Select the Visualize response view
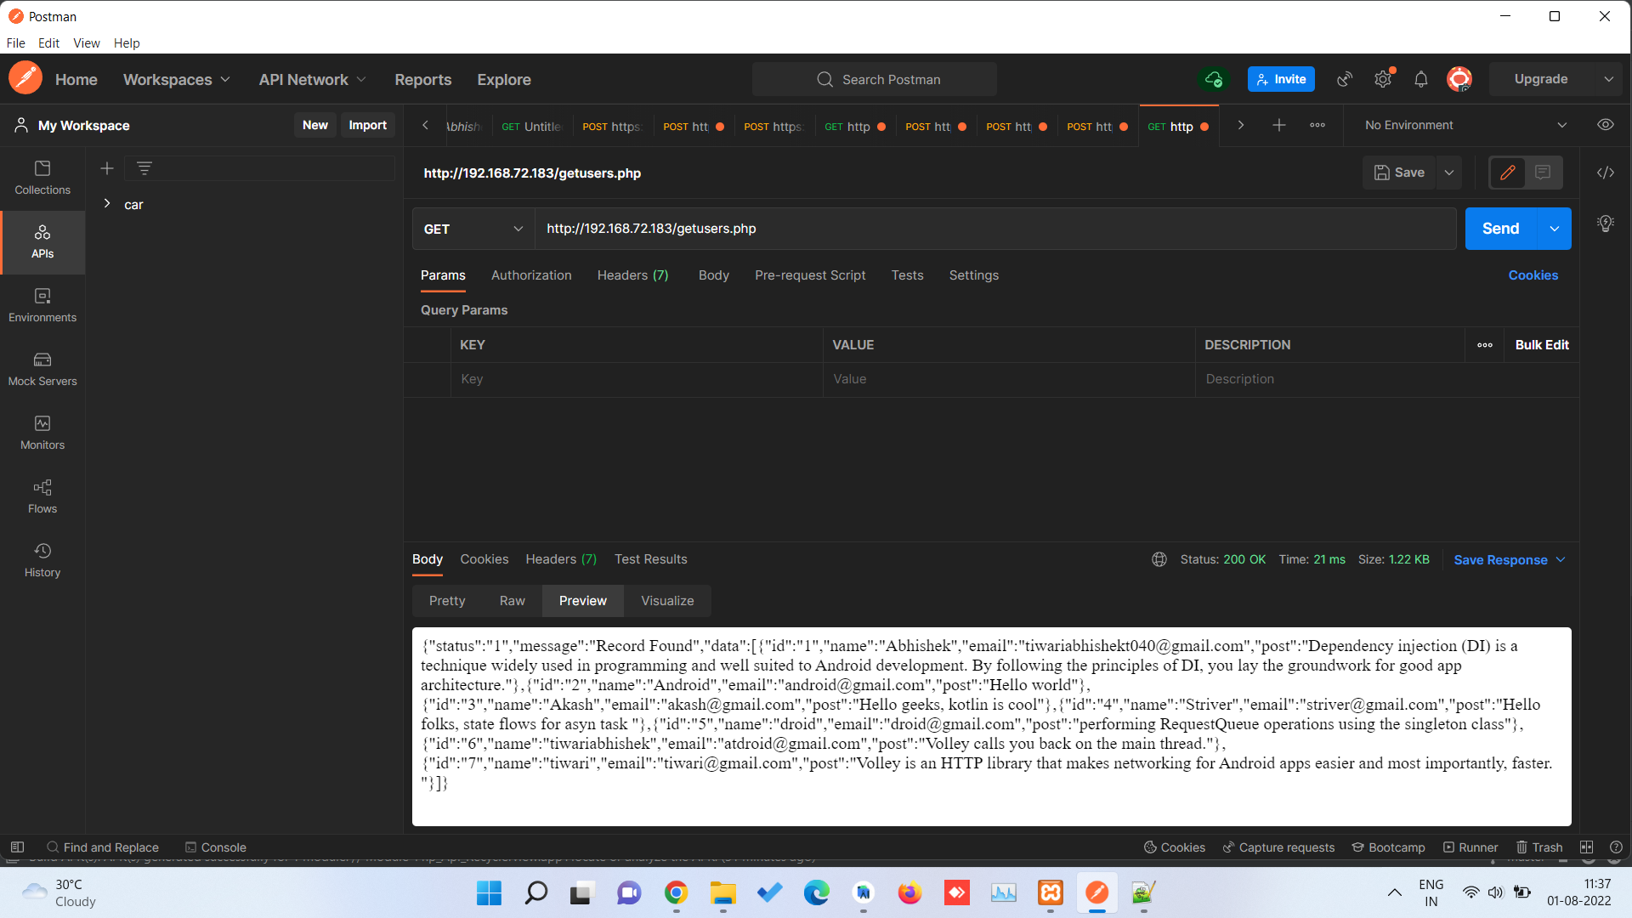 [667, 601]
